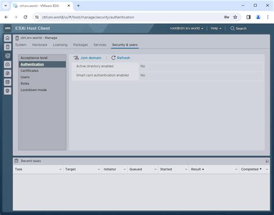Click Smart card authentication enabled label

coord(102,75)
